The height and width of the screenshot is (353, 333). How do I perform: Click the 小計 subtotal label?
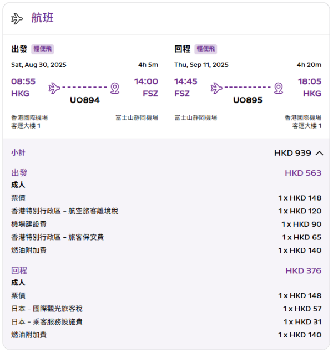point(18,153)
